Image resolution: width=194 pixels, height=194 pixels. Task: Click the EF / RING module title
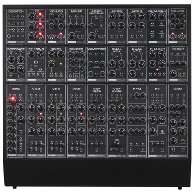(x=36, y=49)
